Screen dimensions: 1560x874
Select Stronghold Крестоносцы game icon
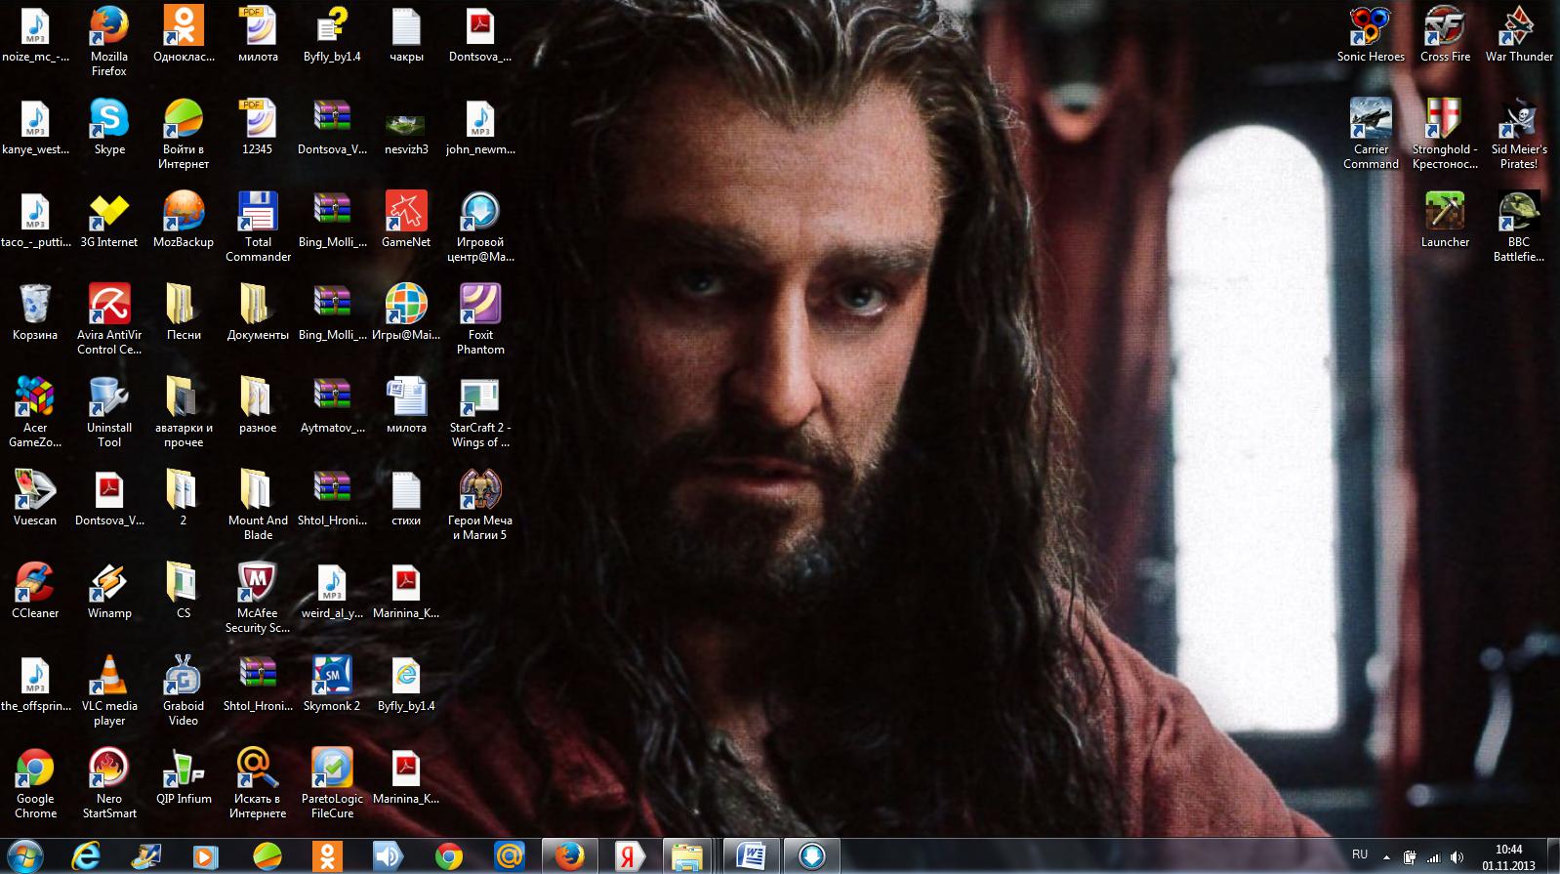(1445, 134)
